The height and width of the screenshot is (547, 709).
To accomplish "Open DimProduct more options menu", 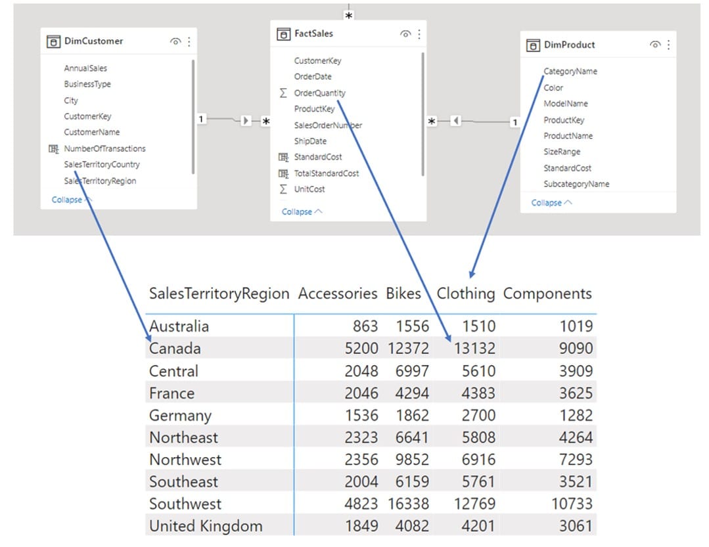I will [x=668, y=45].
